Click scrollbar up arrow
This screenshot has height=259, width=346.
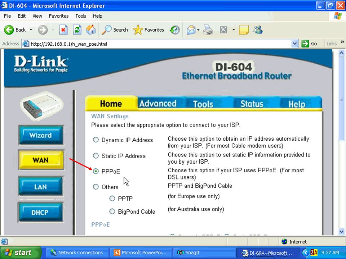click(x=341, y=53)
